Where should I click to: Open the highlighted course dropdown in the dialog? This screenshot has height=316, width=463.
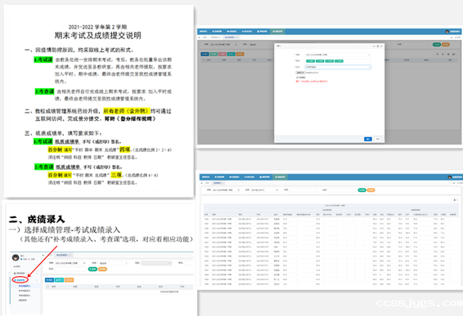338,67
